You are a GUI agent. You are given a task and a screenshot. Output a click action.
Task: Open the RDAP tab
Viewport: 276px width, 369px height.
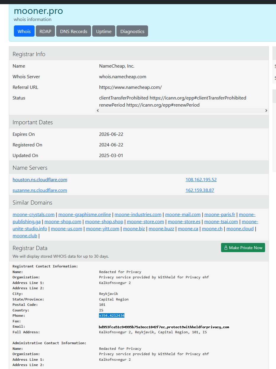click(45, 31)
